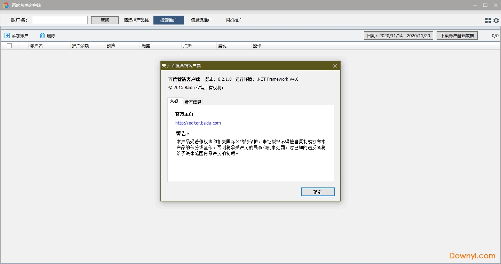Click the 账户名 input field
The height and width of the screenshot is (264, 501).
pyautogui.click(x=60, y=20)
